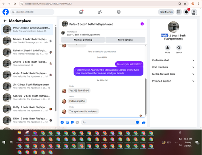Screen dimensions: 202x155
Task: Open the plus more actions icon in composer
Action: tap(62, 122)
